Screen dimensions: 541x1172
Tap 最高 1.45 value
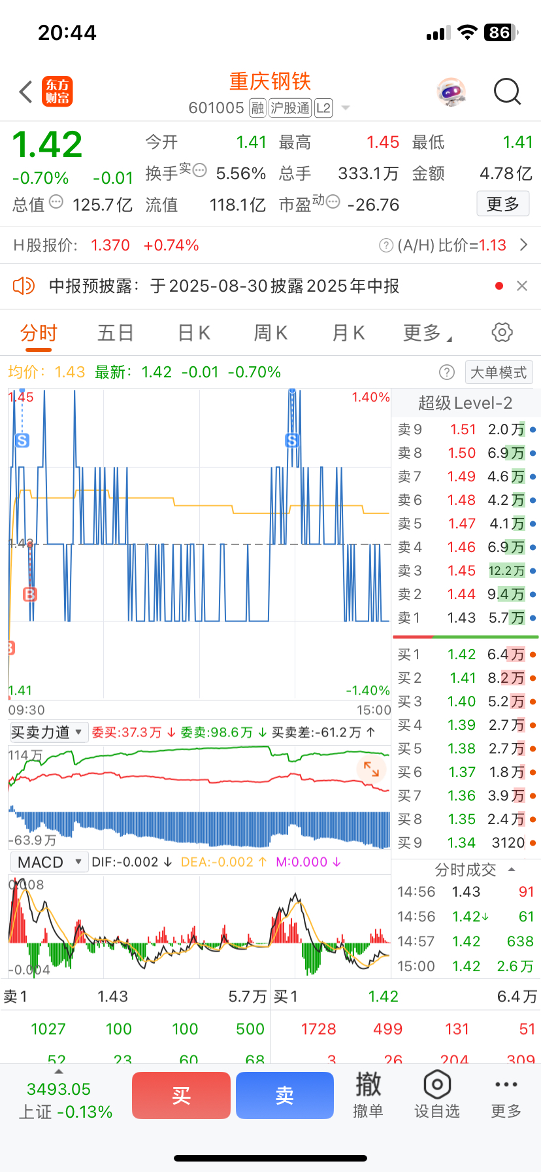[x=383, y=142]
